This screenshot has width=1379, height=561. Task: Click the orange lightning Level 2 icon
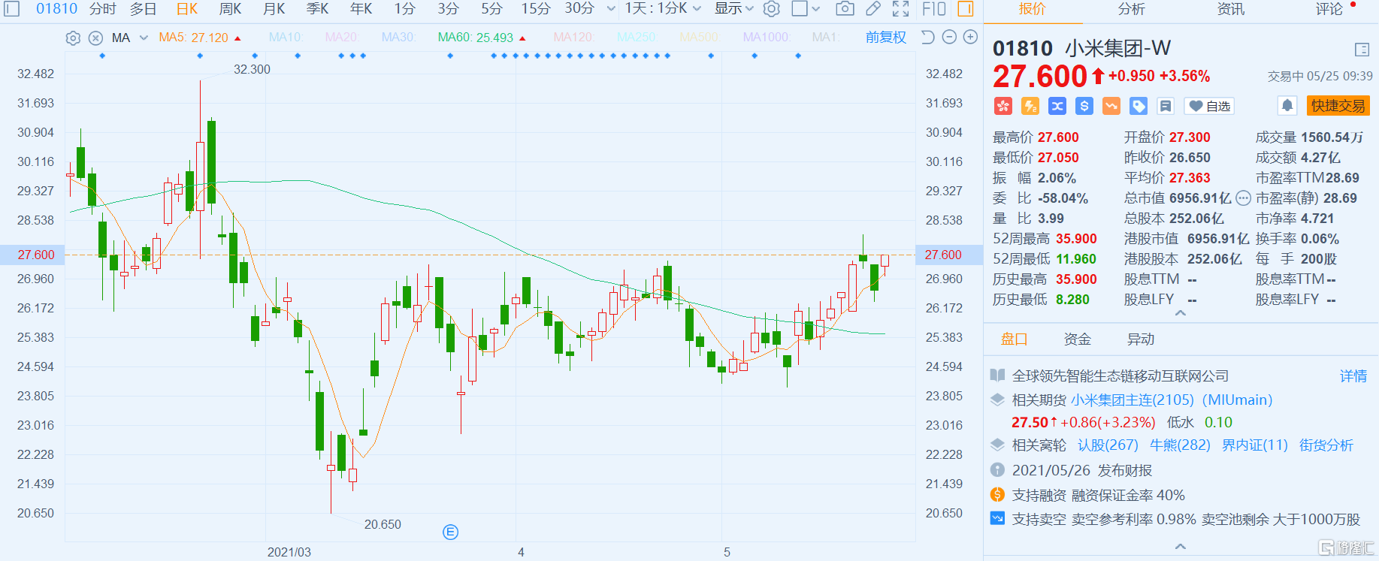1030,106
